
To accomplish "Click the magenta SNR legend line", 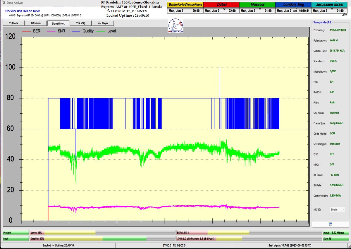I will (x=51, y=31).
